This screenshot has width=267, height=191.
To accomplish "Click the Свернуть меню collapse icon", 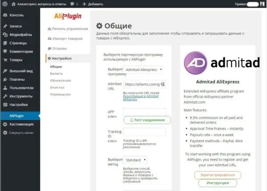I will 5,133.
